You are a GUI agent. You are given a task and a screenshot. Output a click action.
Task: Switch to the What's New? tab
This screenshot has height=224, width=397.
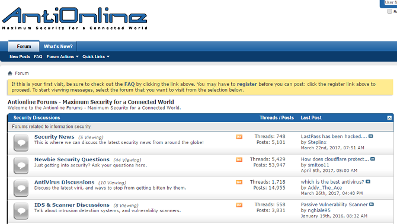click(58, 47)
